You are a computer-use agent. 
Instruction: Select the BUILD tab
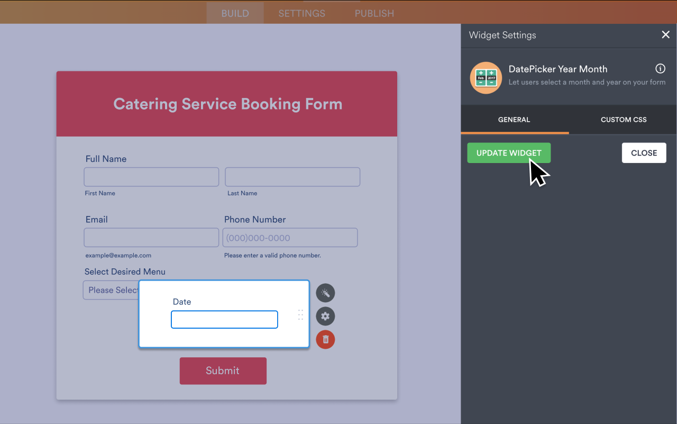click(x=235, y=13)
